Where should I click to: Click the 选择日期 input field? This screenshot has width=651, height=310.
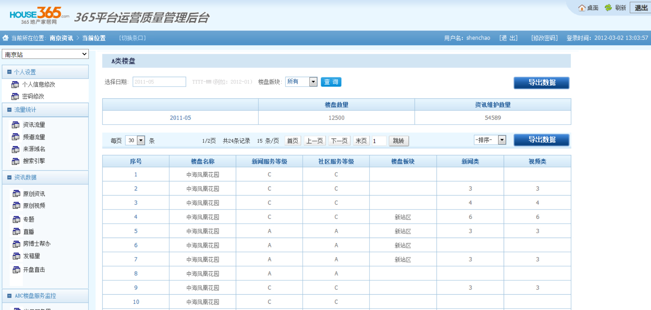(x=159, y=82)
